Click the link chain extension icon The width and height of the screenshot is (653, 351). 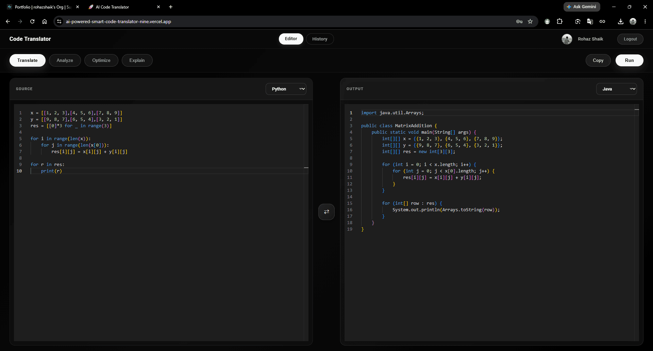[602, 21]
